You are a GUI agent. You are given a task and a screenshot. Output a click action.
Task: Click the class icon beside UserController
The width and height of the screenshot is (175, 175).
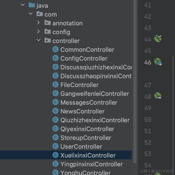(x=55, y=146)
